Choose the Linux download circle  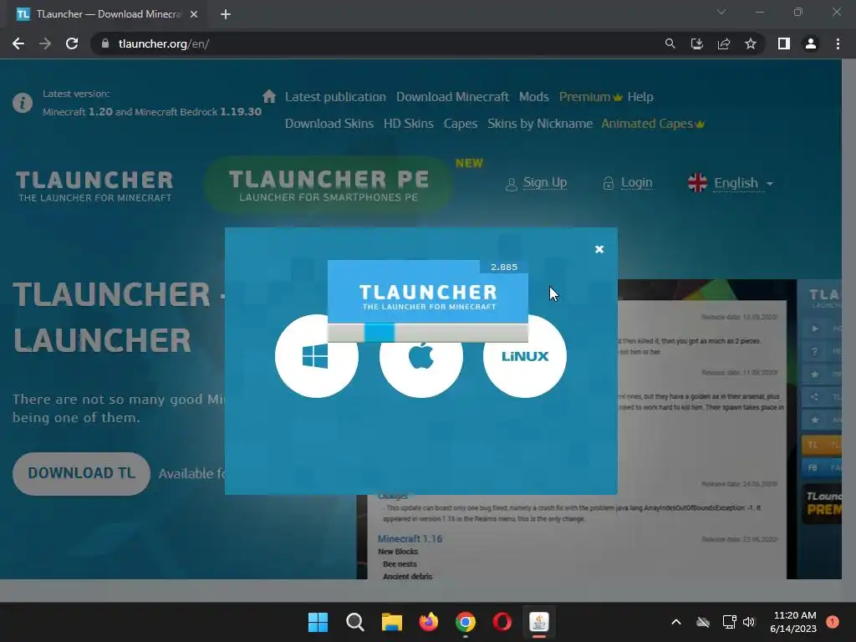(525, 356)
